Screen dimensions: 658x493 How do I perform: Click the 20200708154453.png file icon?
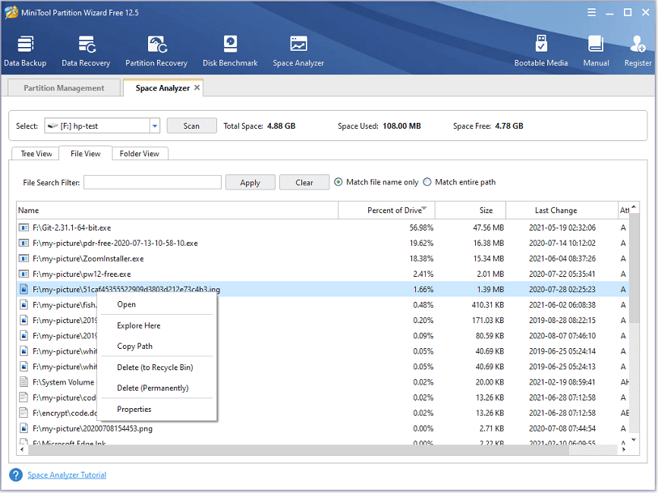[x=24, y=429]
